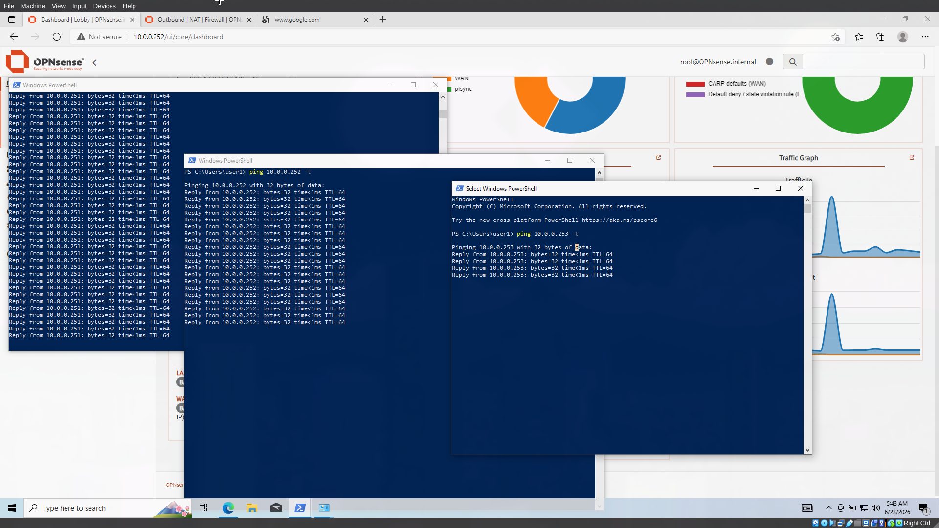Open the tab actions menu icon
The image size is (939, 528).
pyautogui.click(x=12, y=20)
